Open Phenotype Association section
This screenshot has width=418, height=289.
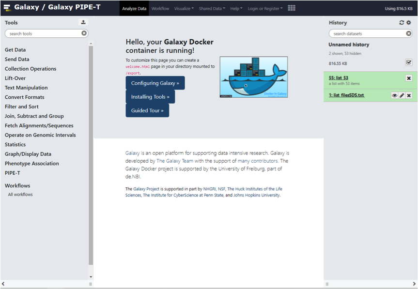[x=31, y=164]
